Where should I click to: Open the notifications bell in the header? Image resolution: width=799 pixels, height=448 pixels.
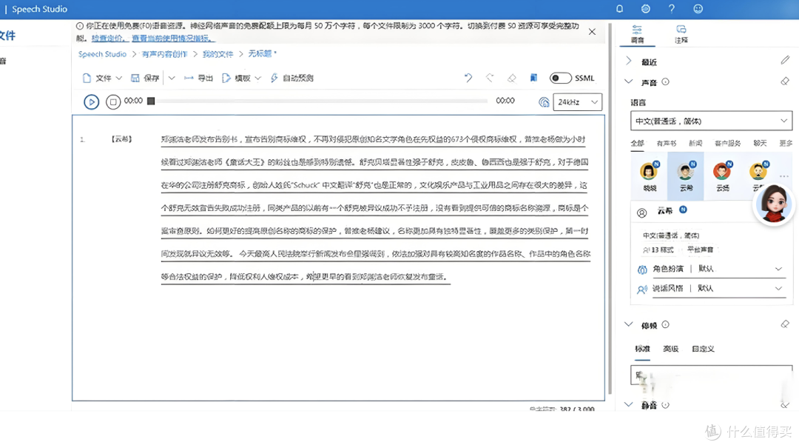click(620, 9)
